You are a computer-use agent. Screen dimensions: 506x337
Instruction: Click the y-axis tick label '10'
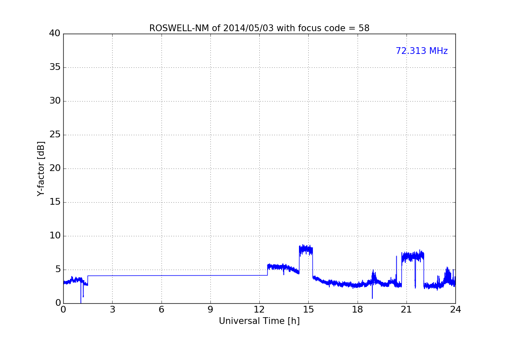(x=55, y=236)
